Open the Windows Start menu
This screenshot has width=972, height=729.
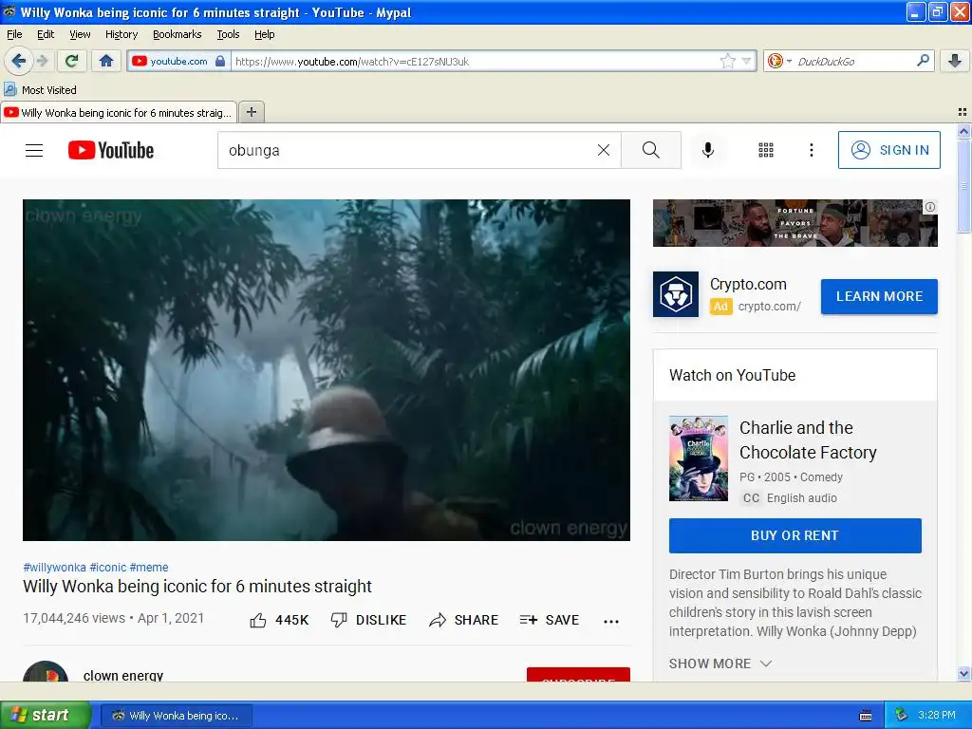[x=45, y=715]
